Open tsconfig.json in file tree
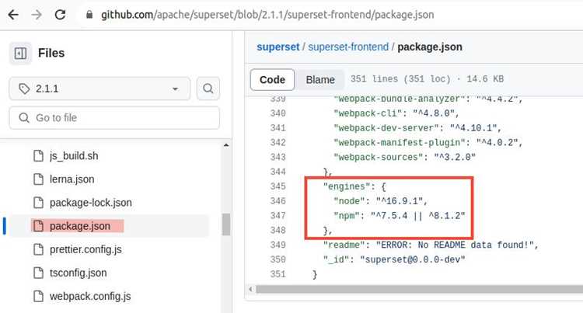 coord(78,273)
